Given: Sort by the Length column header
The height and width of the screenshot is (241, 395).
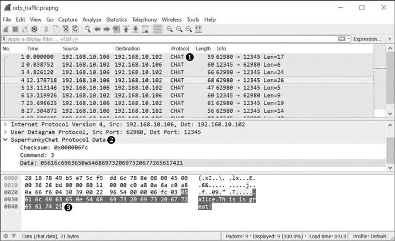Looking at the screenshot, I should 204,49.
